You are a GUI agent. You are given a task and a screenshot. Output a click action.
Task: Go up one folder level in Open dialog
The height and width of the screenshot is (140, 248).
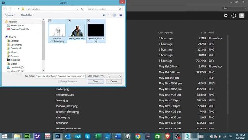click(19, 9)
